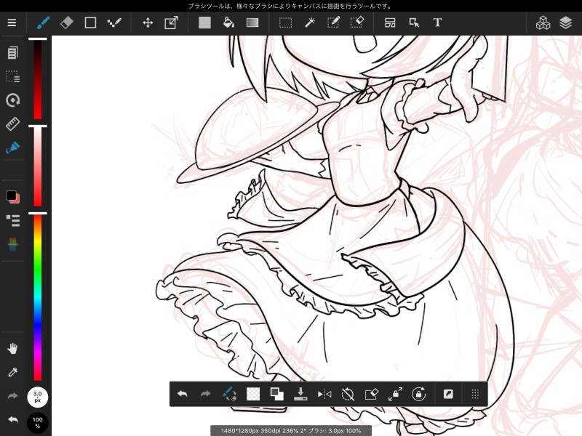Select the Magic Wand tool
This screenshot has width=582, height=436.
point(310,23)
